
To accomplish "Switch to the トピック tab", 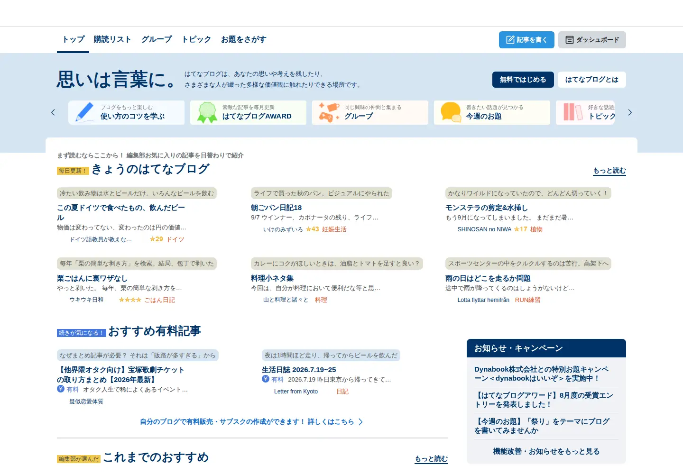I will 196,39.
